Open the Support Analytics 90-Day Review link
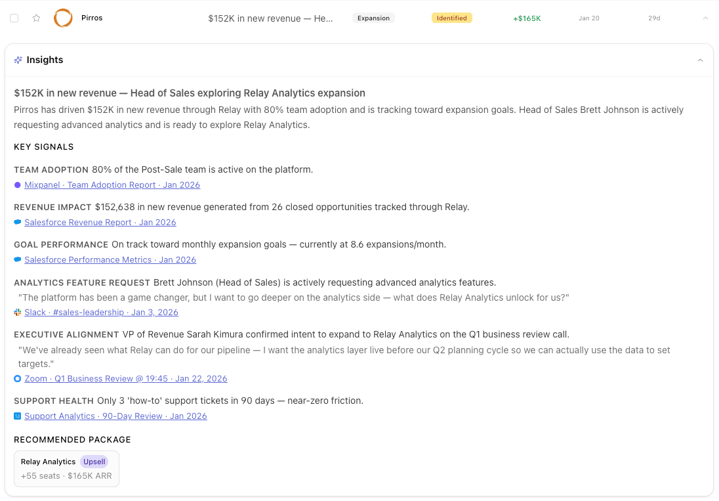This screenshot has width=719, height=501. [115, 416]
